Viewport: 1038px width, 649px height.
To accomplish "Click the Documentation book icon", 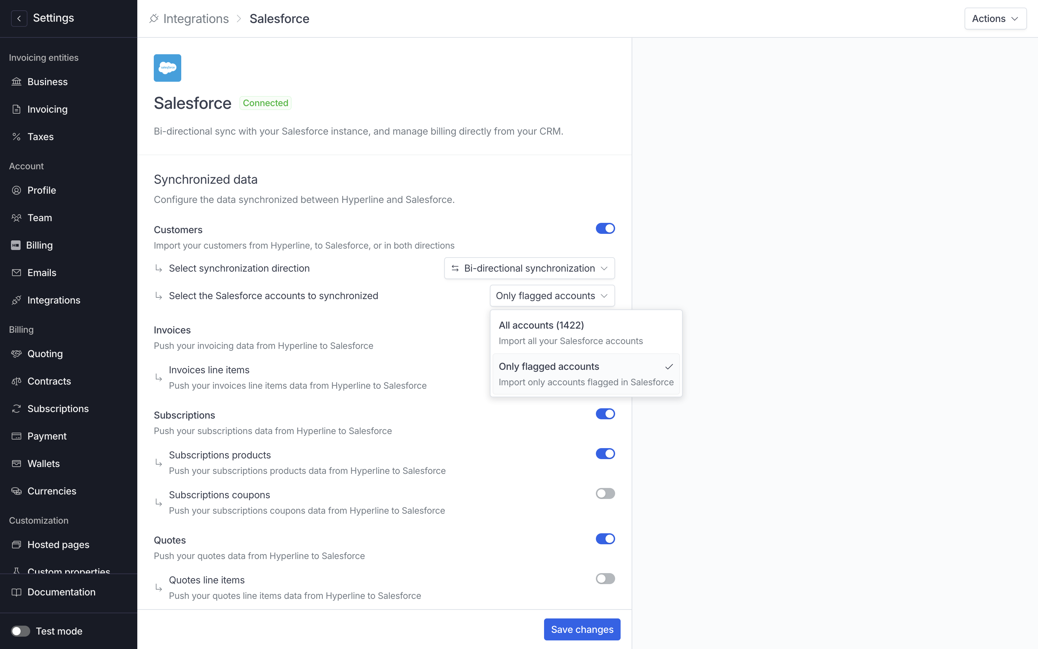I will [x=16, y=592].
